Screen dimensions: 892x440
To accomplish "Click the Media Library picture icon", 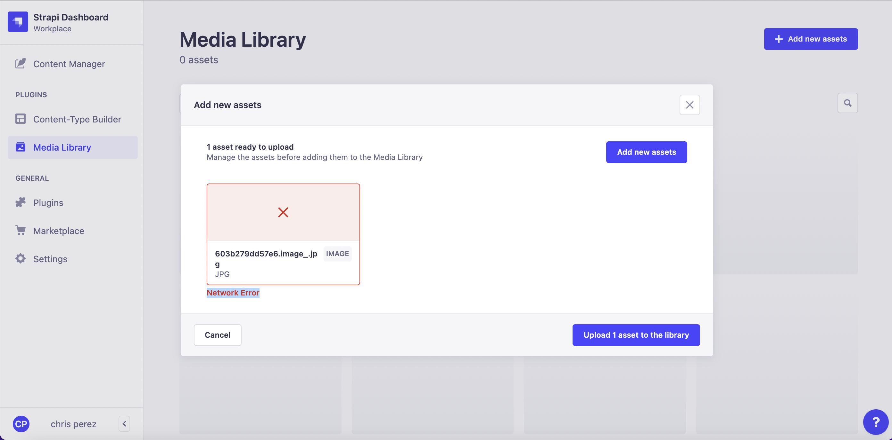I will coord(21,147).
